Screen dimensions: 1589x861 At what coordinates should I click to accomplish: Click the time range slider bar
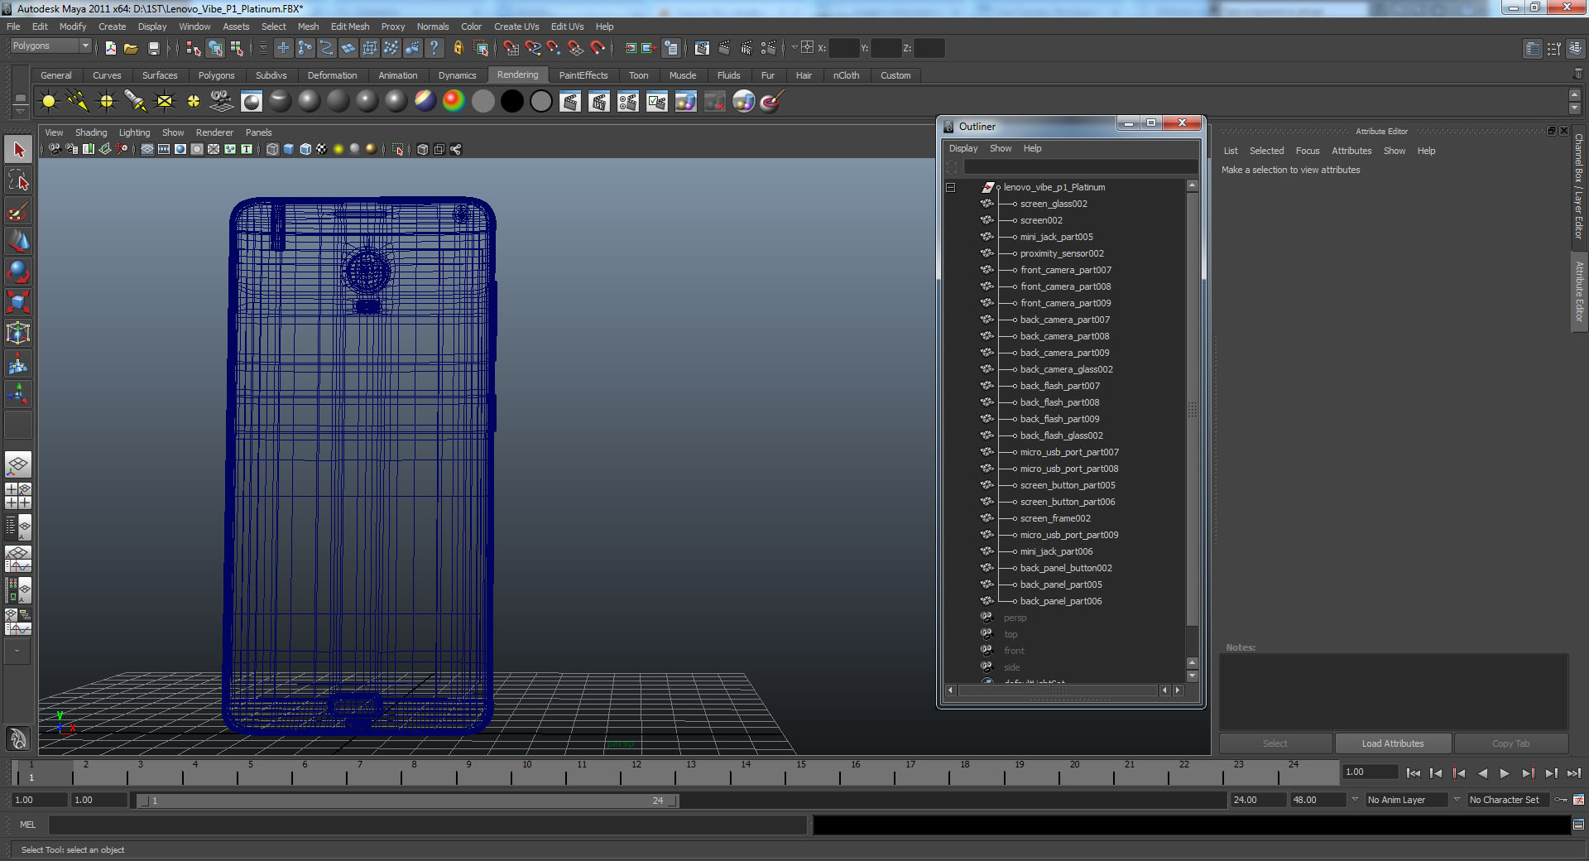tap(407, 801)
